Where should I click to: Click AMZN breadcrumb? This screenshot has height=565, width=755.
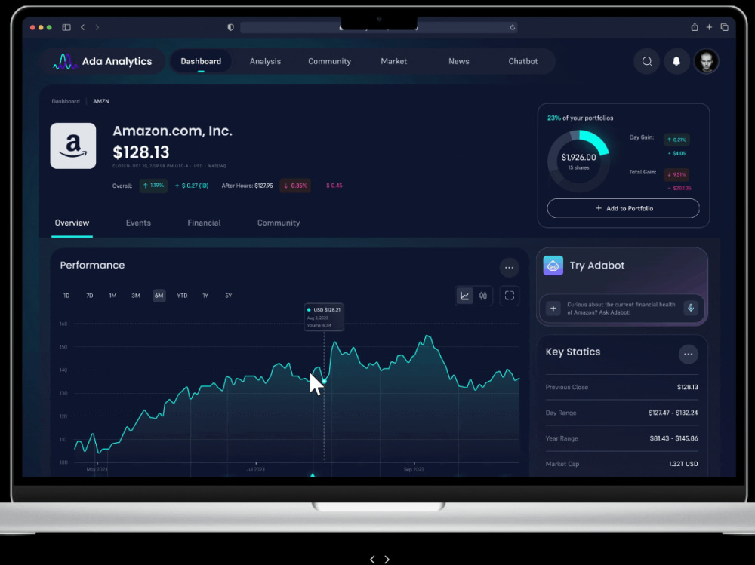[101, 102]
